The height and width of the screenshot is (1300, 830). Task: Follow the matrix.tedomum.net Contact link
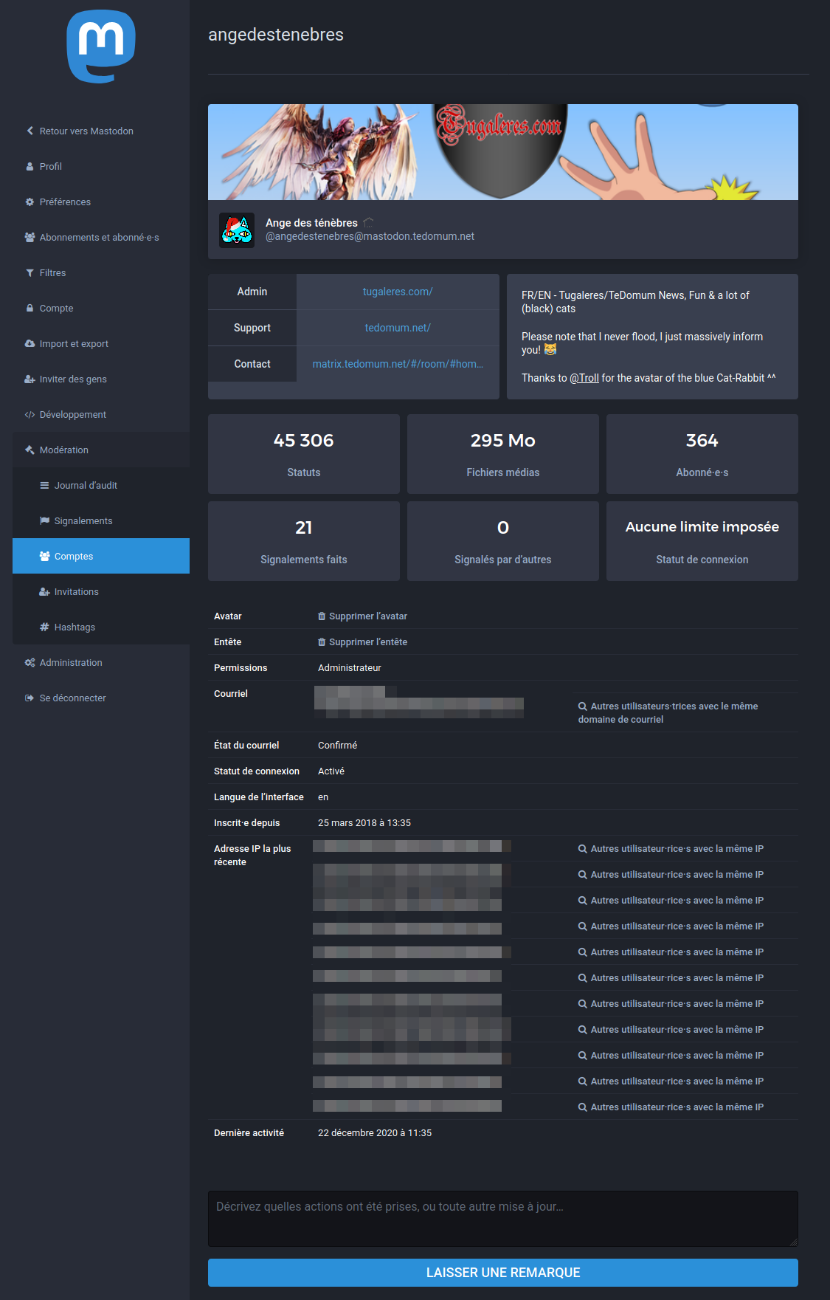point(398,364)
